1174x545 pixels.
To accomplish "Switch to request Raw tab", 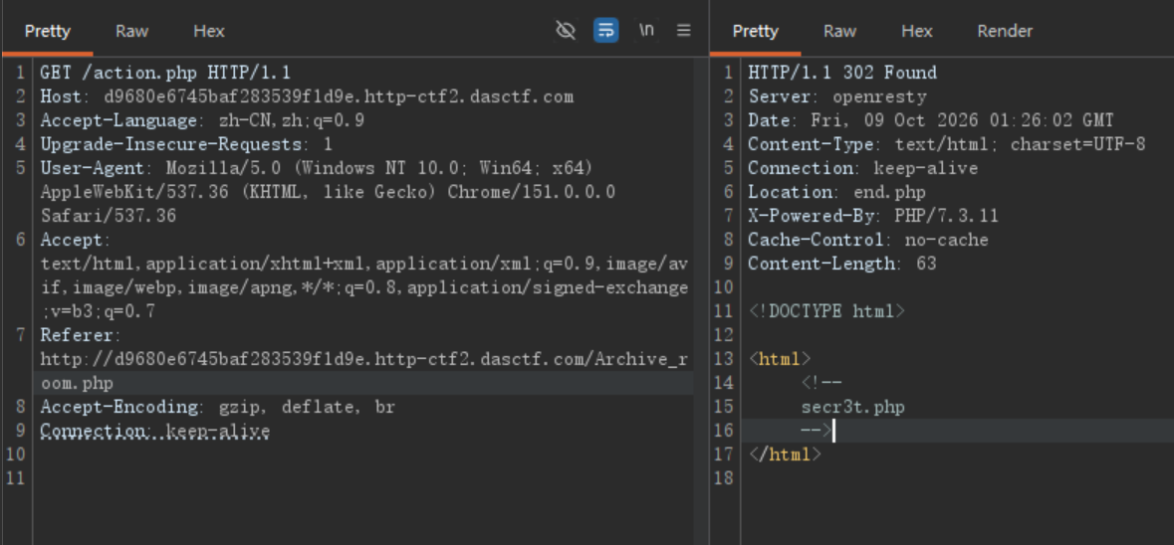I will click(x=131, y=32).
